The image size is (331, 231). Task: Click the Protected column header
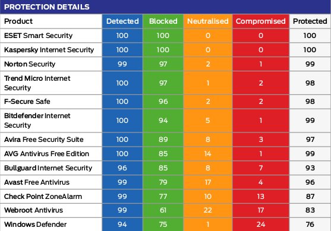[310, 21]
